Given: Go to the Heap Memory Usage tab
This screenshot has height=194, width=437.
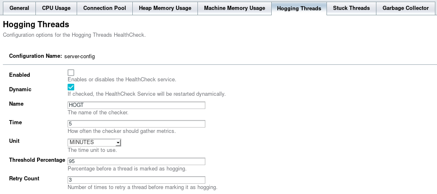Looking at the screenshot, I should 165,8.
